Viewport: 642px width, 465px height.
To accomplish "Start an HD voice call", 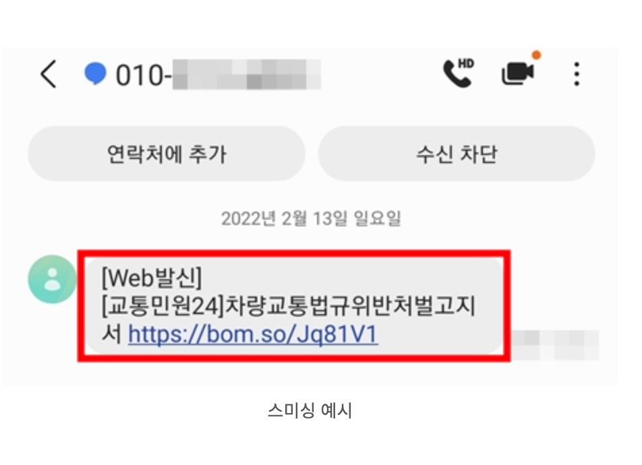I will coord(459,73).
